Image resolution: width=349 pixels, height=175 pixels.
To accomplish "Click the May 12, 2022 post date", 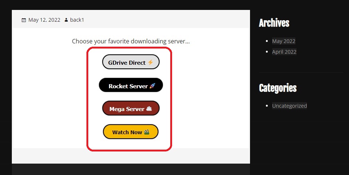I will [x=44, y=20].
